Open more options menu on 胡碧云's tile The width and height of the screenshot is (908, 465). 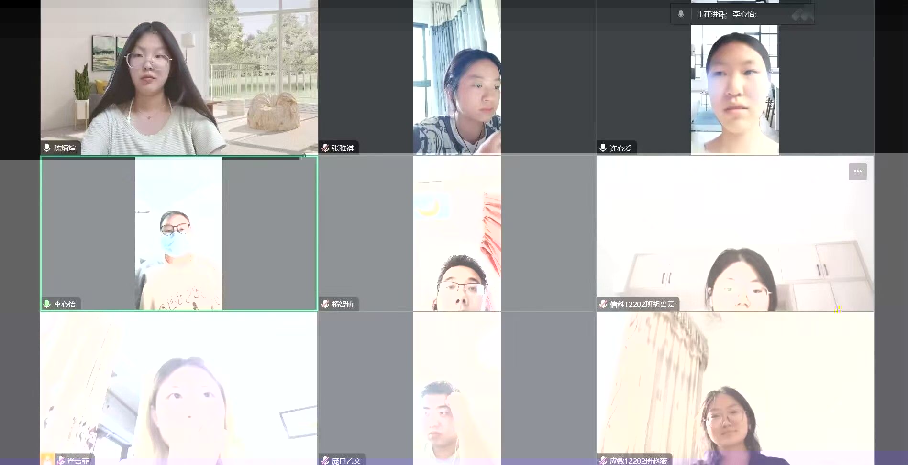click(x=857, y=171)
